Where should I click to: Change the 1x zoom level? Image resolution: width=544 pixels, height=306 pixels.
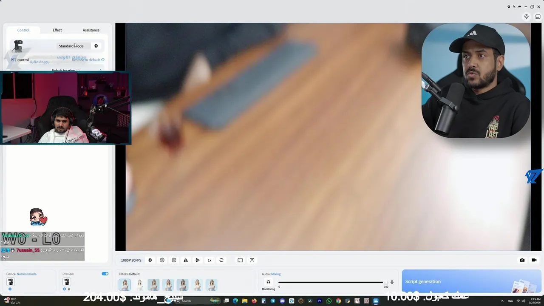(x=210, y=260)
